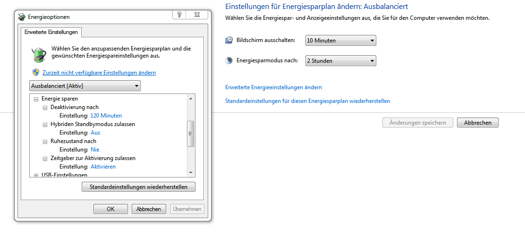The width and height of the screenshot is (525, 245).
Task: Click Abbrechen next to Änderungen speichern
Action: click(478, 123)
